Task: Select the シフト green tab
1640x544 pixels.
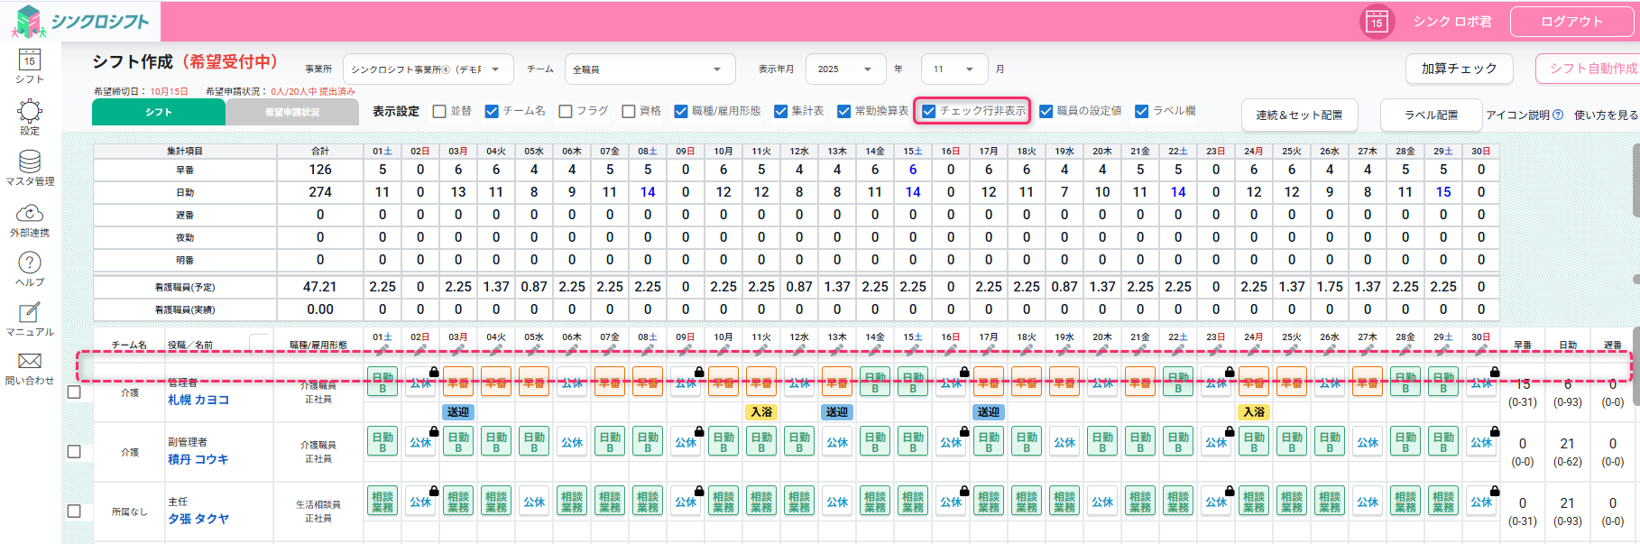Action: click(x=159, y=112)
